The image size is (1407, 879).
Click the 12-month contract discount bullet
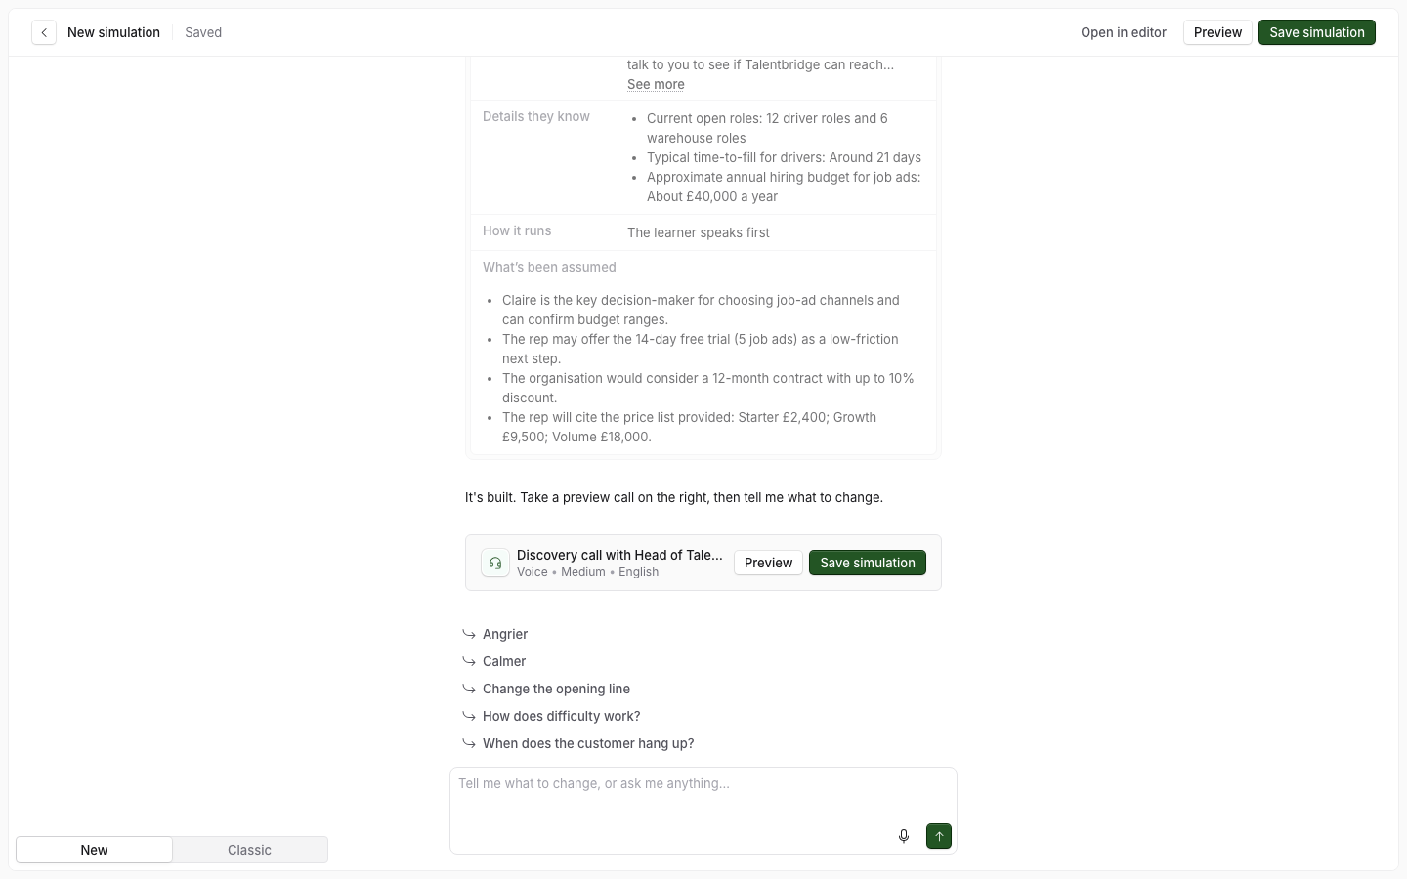(708, 388)
